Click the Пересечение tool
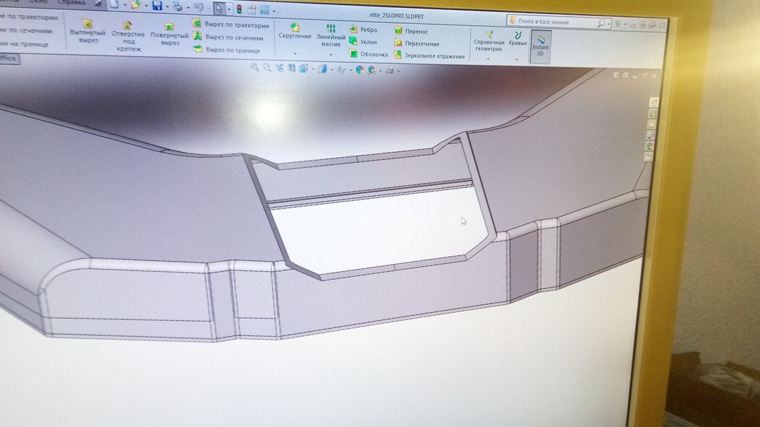This screenshot has height=427, width=760. [x=417, y=43]
